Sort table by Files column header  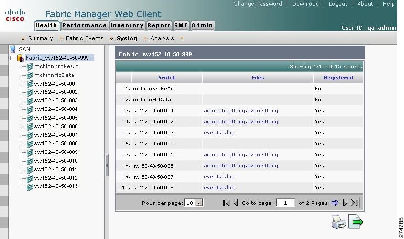pyautogui.click(x=258, y=77)
